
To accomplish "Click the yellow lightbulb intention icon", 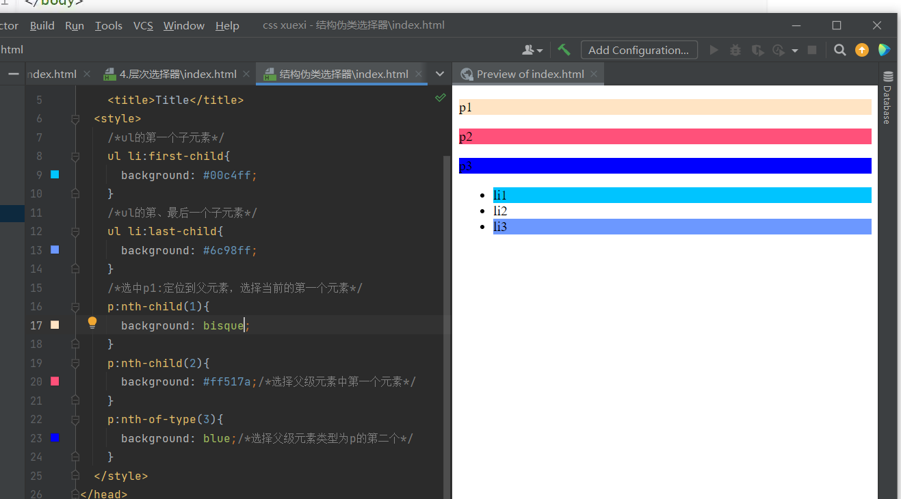I will point(92,323).
